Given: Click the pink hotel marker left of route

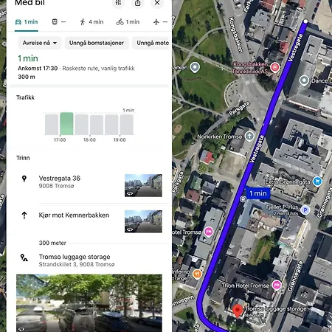Looking at the screenshot, I should pyautogui.click(x=209, y=232).
